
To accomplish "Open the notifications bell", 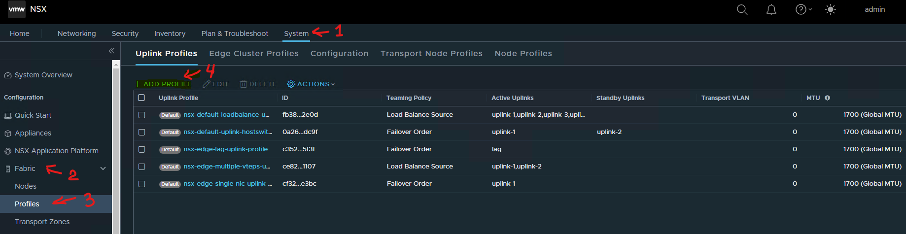I will click(771, 9).
